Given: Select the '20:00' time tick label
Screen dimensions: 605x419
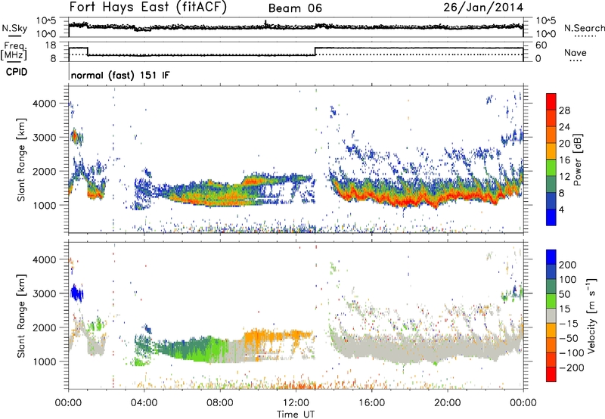Looking at the screenshot, I should pyautogui.click(x=448, y=403).
